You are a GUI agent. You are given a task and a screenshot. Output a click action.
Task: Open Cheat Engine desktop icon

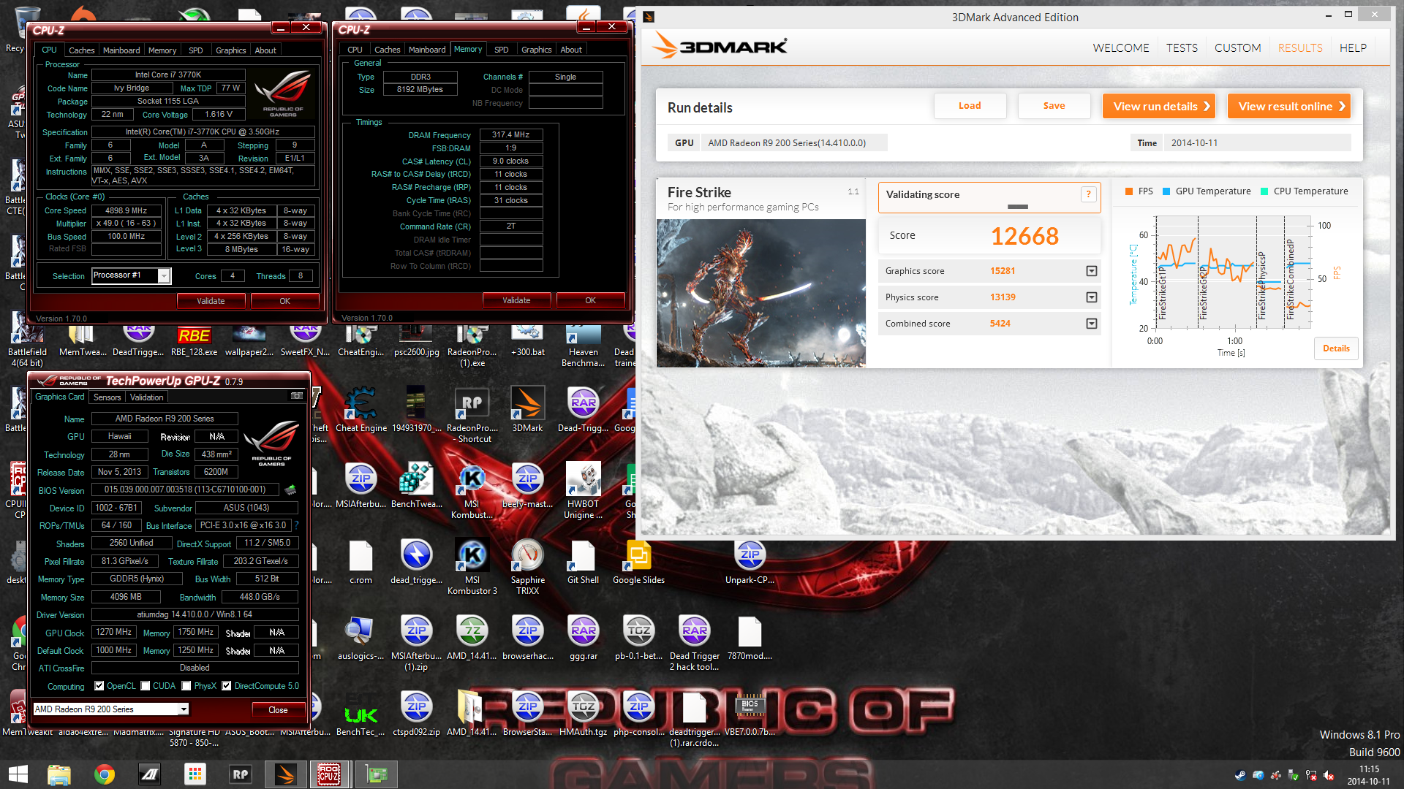pos(361,403)
